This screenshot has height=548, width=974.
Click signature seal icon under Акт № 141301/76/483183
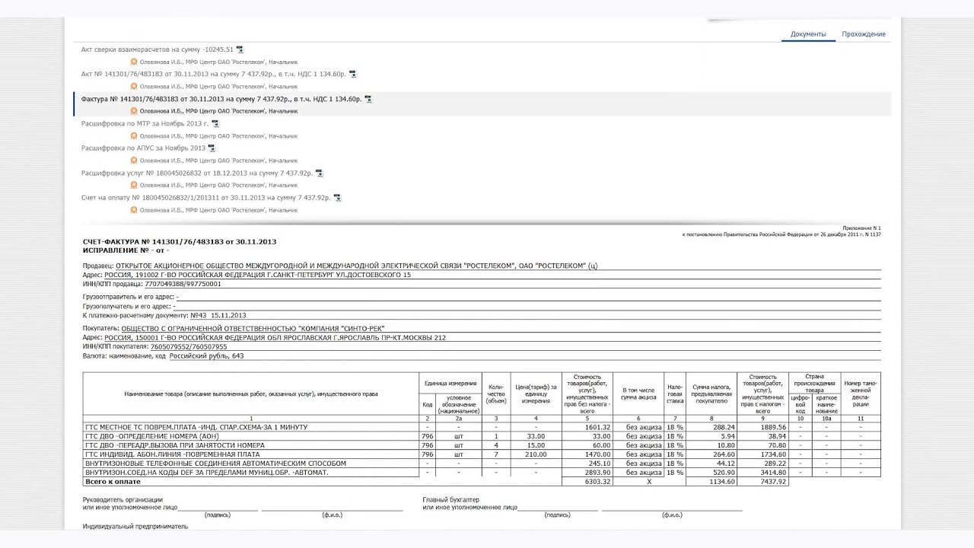click(x=134, y=86)
